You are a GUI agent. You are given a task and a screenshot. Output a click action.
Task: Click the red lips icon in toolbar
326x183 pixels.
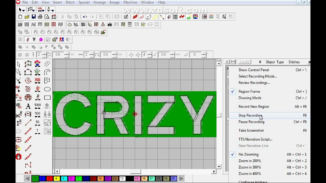coord(135,17)
